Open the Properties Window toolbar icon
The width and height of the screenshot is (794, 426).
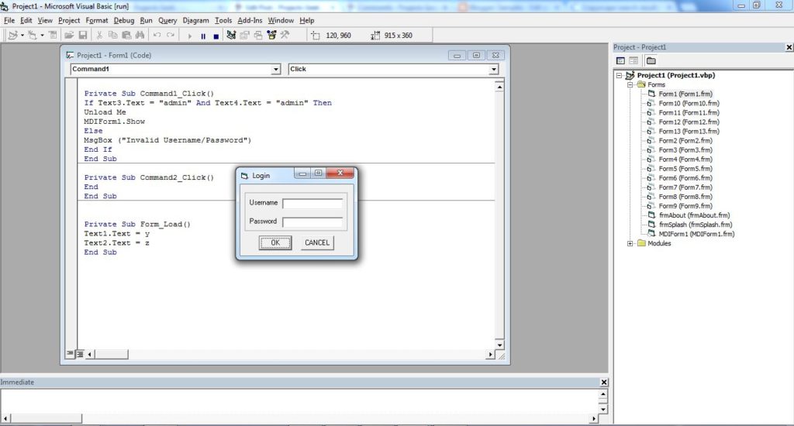[x=244, y=36]
